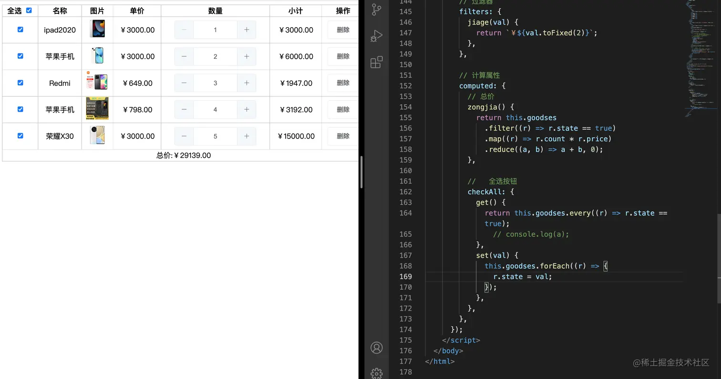Viewport: 721px width, 379px height.
Task: Focus the quantity field showing 2
Action: [215, 56]
